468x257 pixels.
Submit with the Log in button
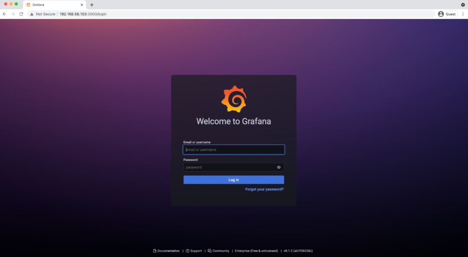click(x=234, y=180)
